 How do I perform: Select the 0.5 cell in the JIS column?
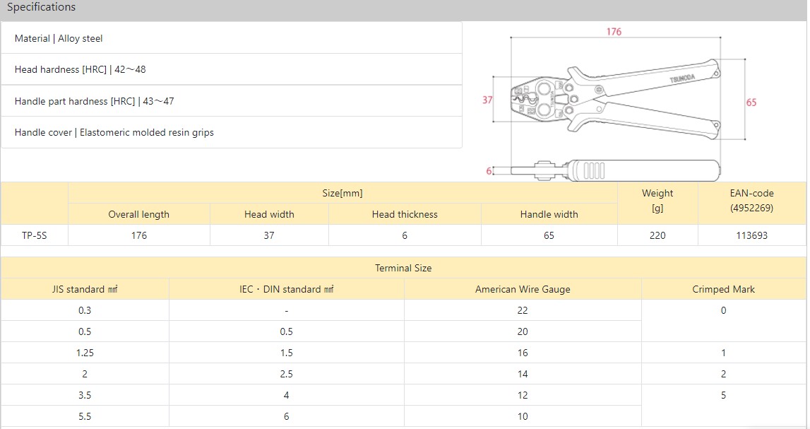[85, 331]
